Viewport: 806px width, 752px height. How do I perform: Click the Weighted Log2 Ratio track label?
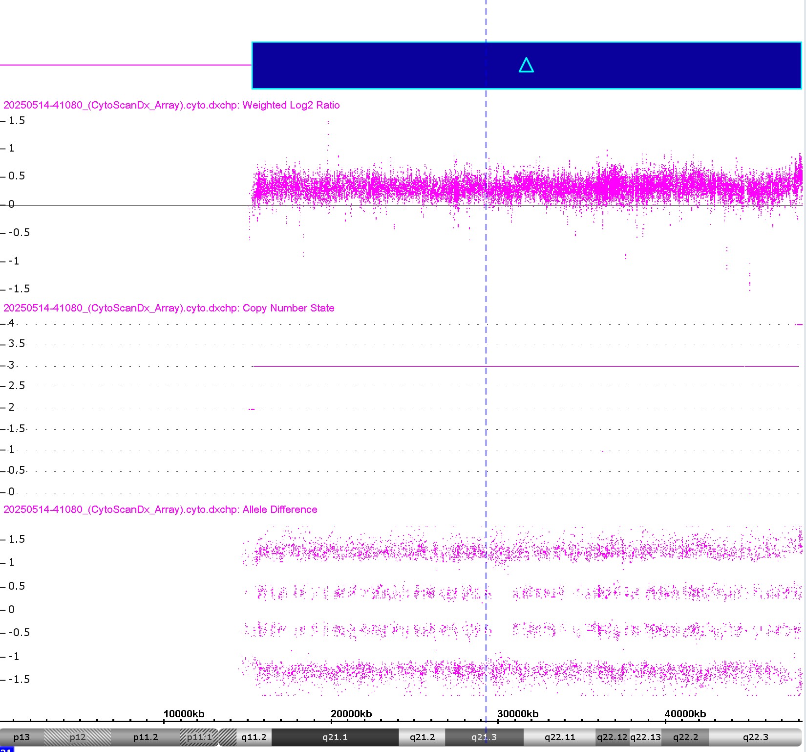tap(171, 105)
